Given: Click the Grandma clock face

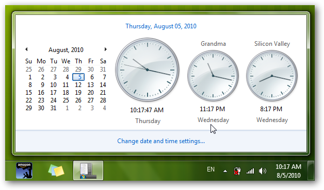Looking at the screenshot, I should (x=213, y=76).
